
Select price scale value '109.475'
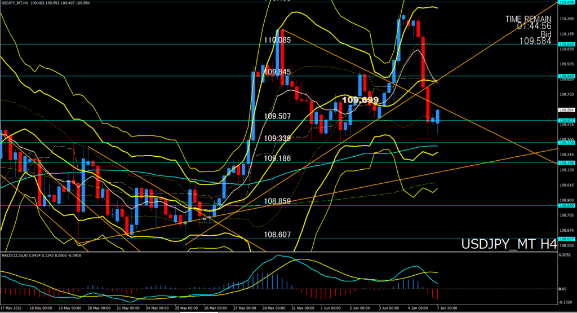pyautogui.click(x=567, y=125)
